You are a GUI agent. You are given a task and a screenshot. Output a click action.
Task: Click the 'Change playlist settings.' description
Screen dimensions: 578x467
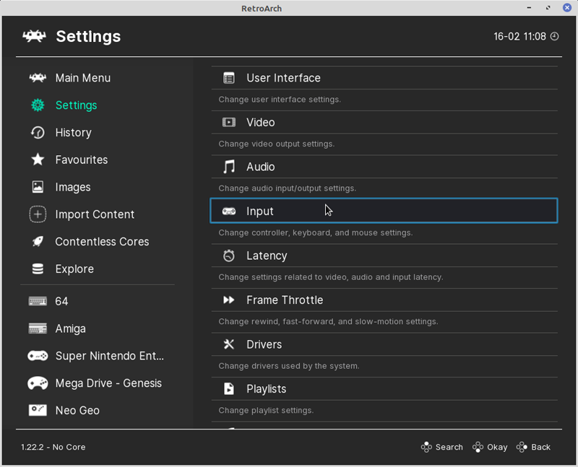click(x=266, y=410)
